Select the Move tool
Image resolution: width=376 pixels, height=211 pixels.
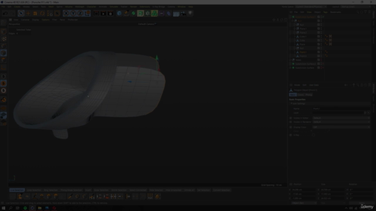[28, 13]
